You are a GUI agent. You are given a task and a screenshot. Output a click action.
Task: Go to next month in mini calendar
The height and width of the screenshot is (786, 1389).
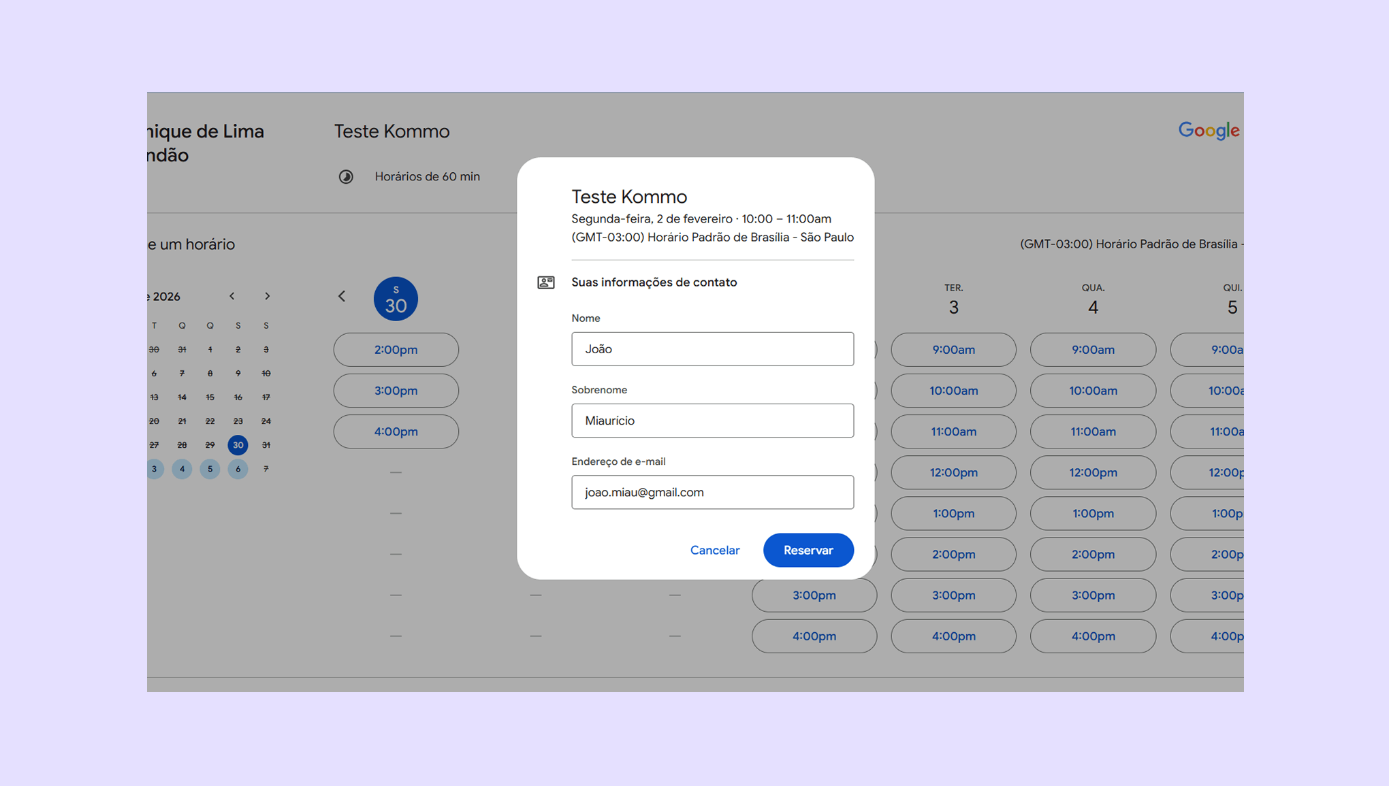[268, 296]
